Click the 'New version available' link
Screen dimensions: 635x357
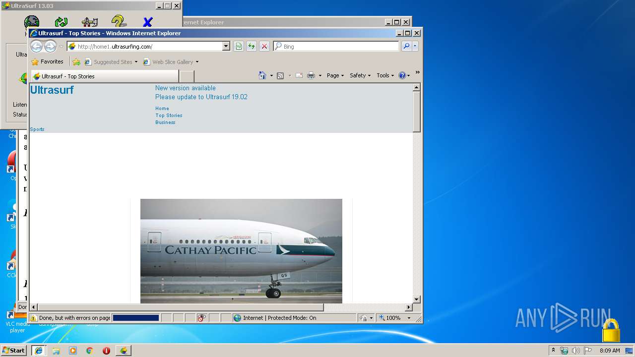click(186, 88)
